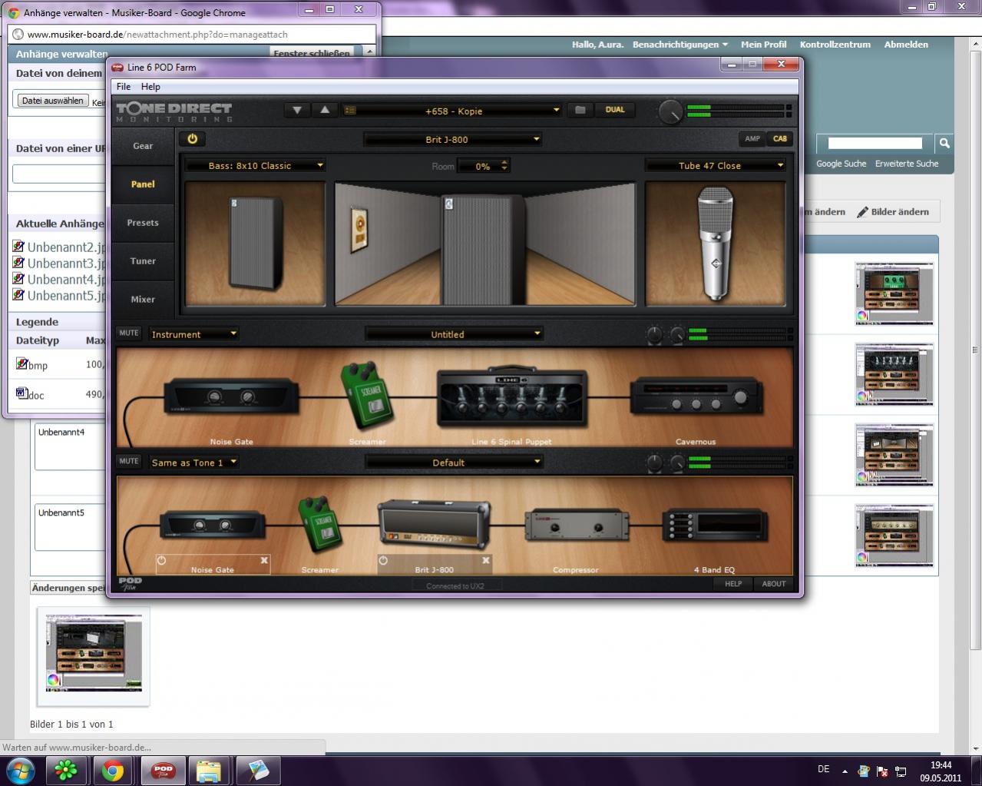Open the File menu in POD Farm
The width and height of the screenshot is (982, 786).
(124, 87)
